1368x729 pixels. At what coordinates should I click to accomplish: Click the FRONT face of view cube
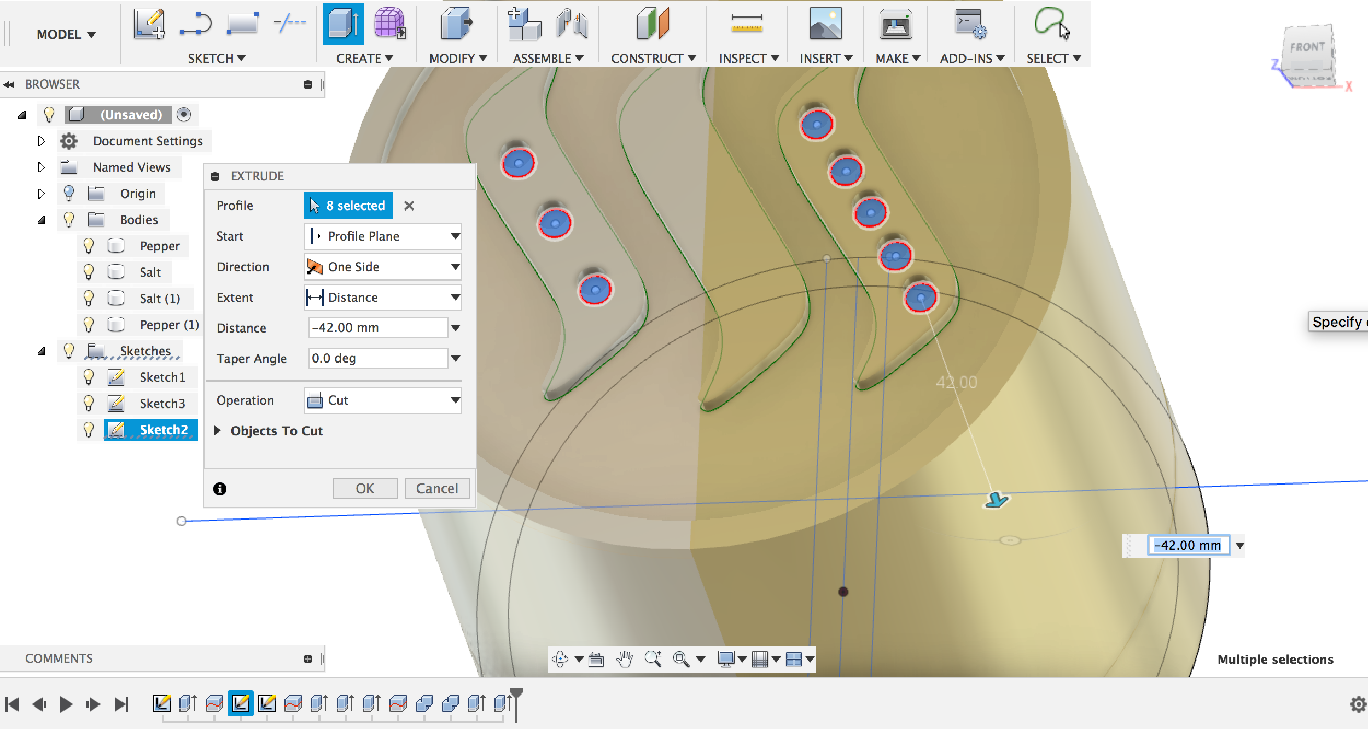(1308, 48)
